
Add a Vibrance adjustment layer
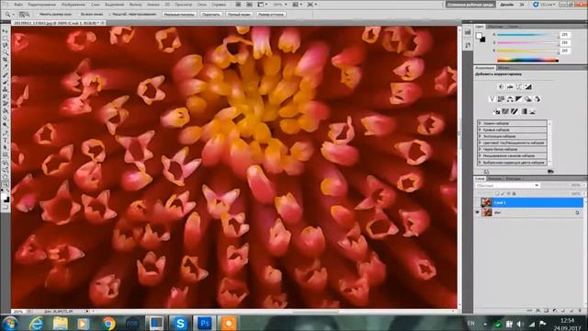coord(492,99)
